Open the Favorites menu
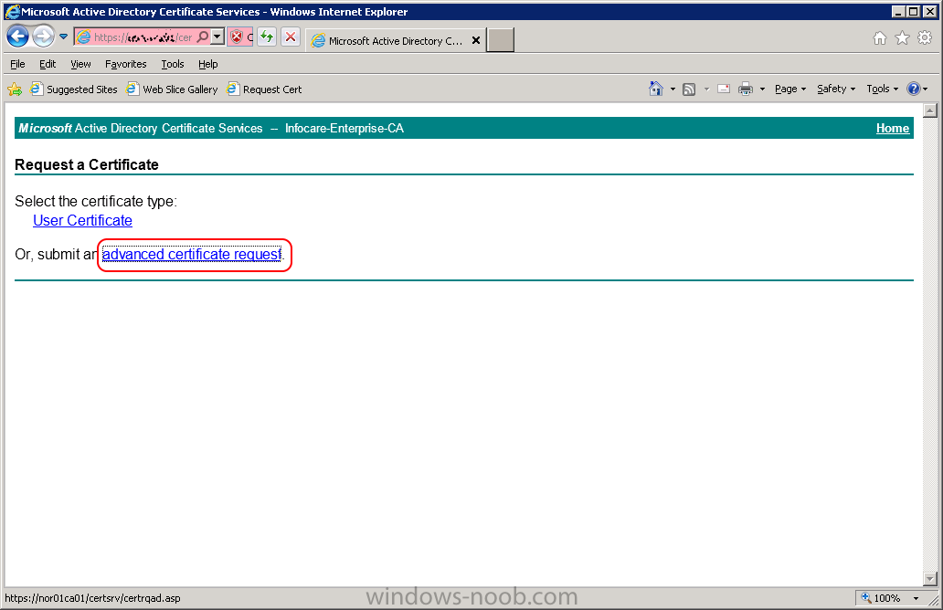Image resolution: width=943 pixels, height=610 pixels. (x=126, y=64)
